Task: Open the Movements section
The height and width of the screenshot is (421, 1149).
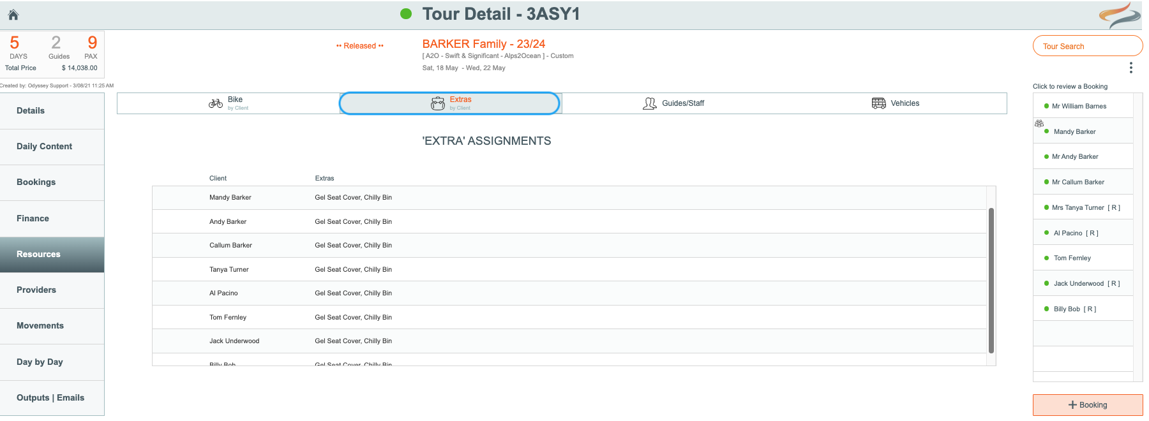Action: point(52,326)
